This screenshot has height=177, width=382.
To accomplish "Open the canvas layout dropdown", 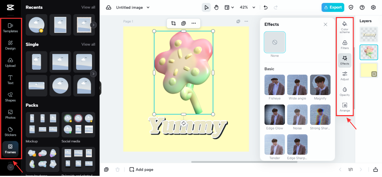I will [x=229, y=7].
